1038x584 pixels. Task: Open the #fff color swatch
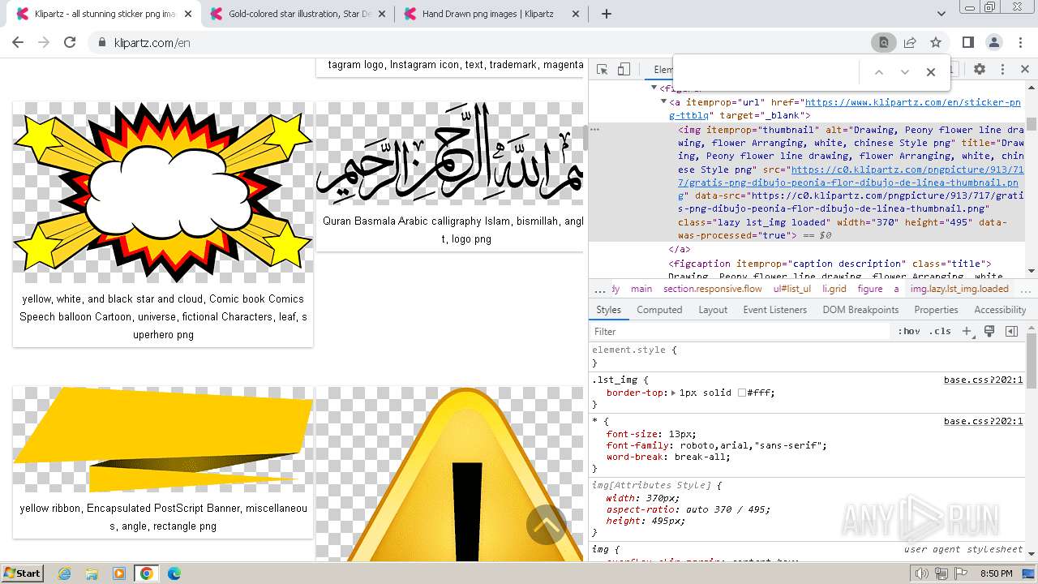(741, 393)
